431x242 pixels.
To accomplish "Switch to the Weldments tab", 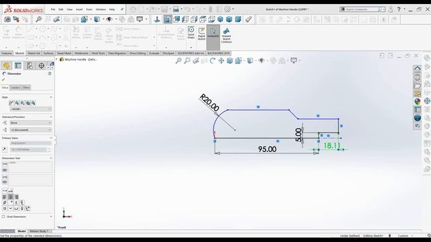I will click(81, 53).
